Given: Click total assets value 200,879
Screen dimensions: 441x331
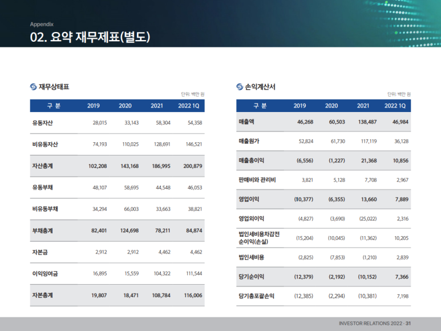Looking at the screenshot, I should tap(193, 166).
